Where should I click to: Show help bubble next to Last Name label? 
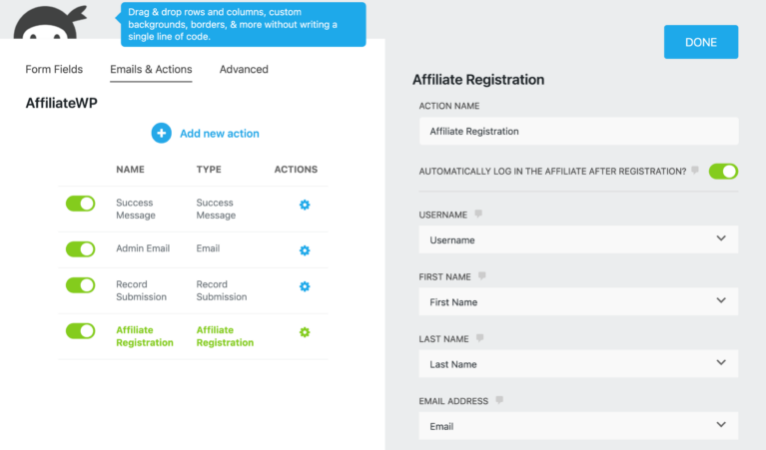479,337
